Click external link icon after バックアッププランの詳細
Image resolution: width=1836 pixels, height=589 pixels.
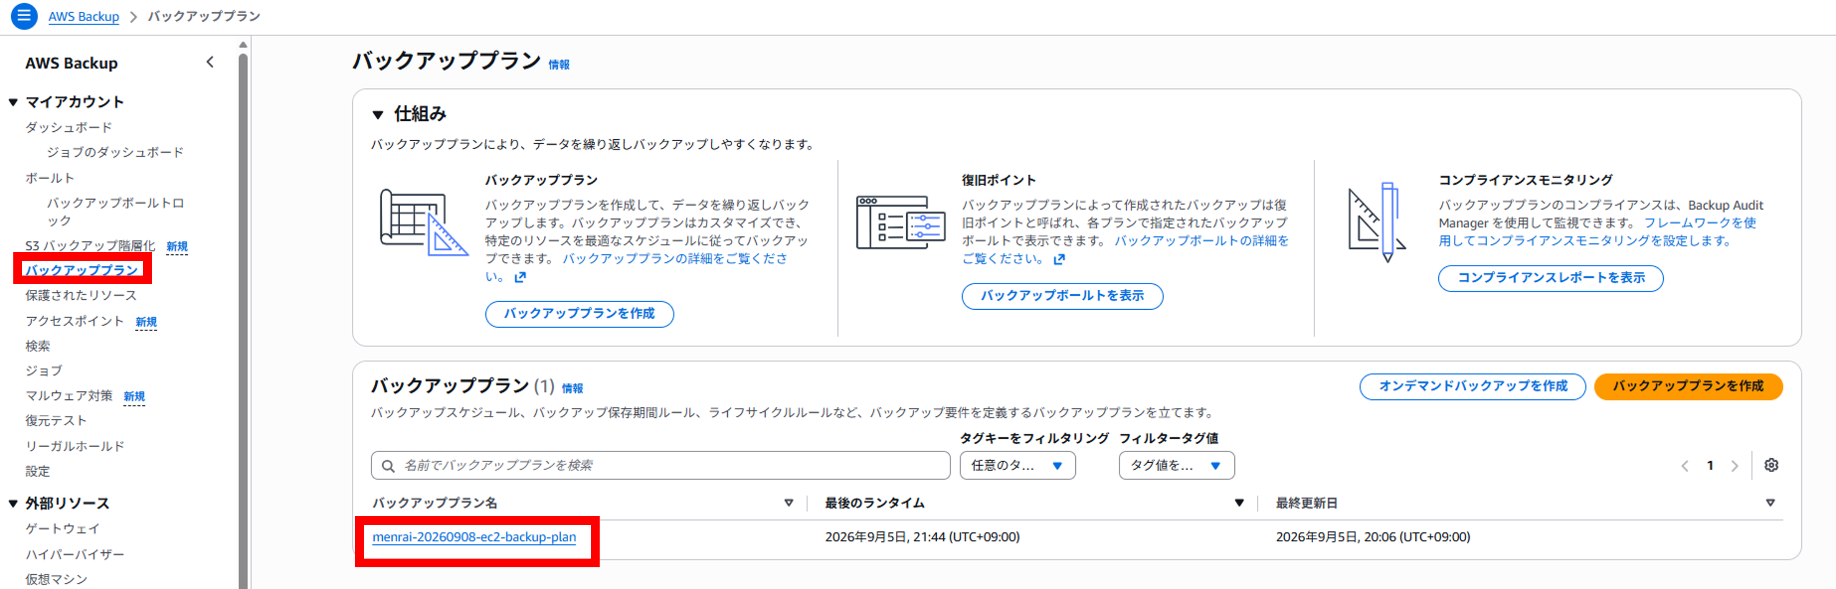coord(520,277)
